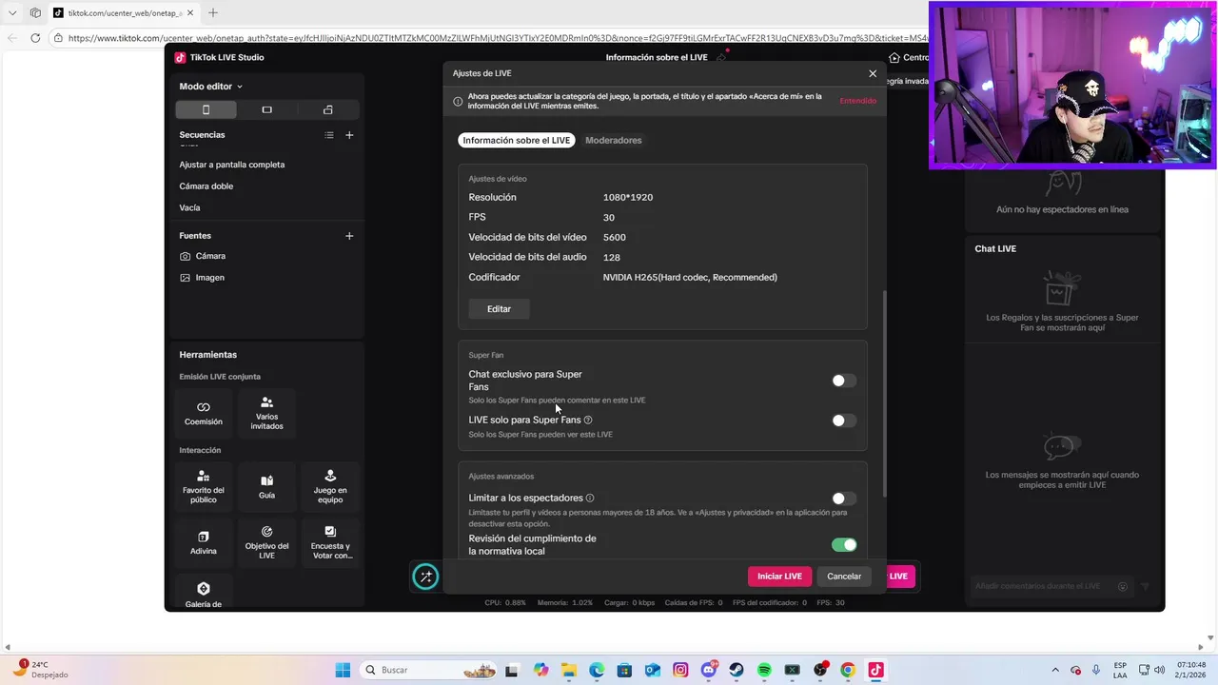1218x685 pixels.
Task: Open the Objetivo del LIVE tool
Action: [266, 542]
